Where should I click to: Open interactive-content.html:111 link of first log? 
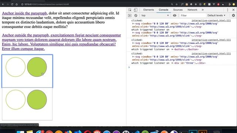pos(211,21)
